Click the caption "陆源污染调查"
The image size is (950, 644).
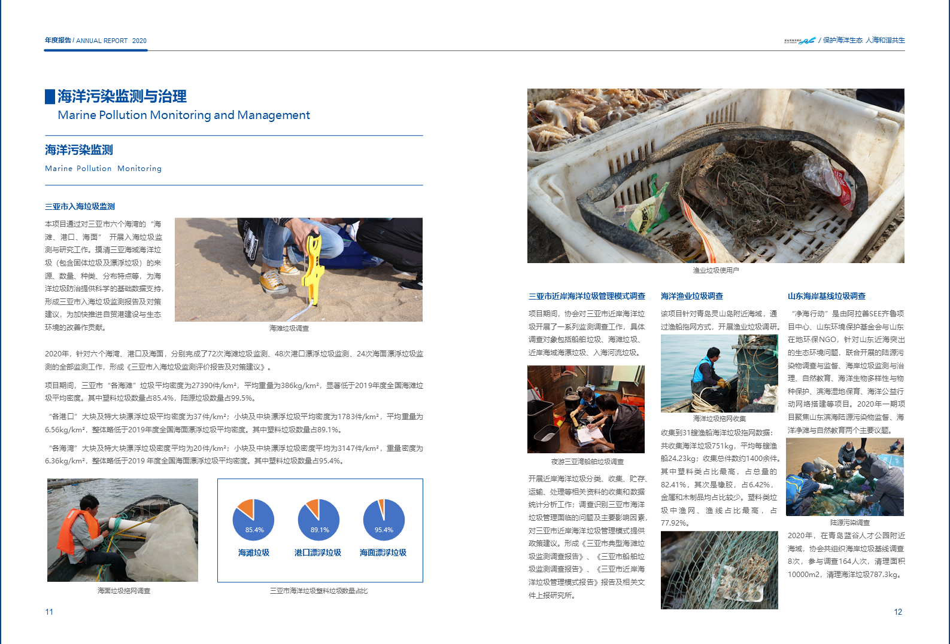point(850,523)
